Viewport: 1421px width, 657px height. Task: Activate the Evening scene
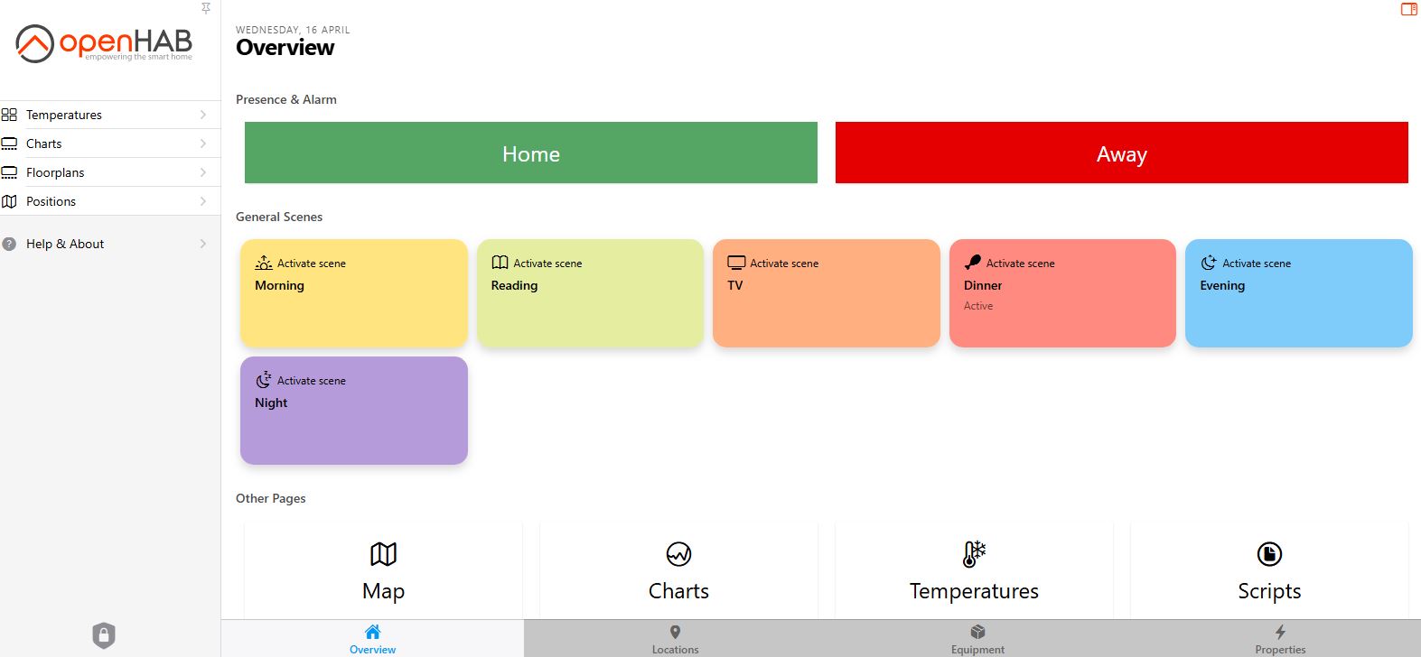click(x=1298, y=293)
